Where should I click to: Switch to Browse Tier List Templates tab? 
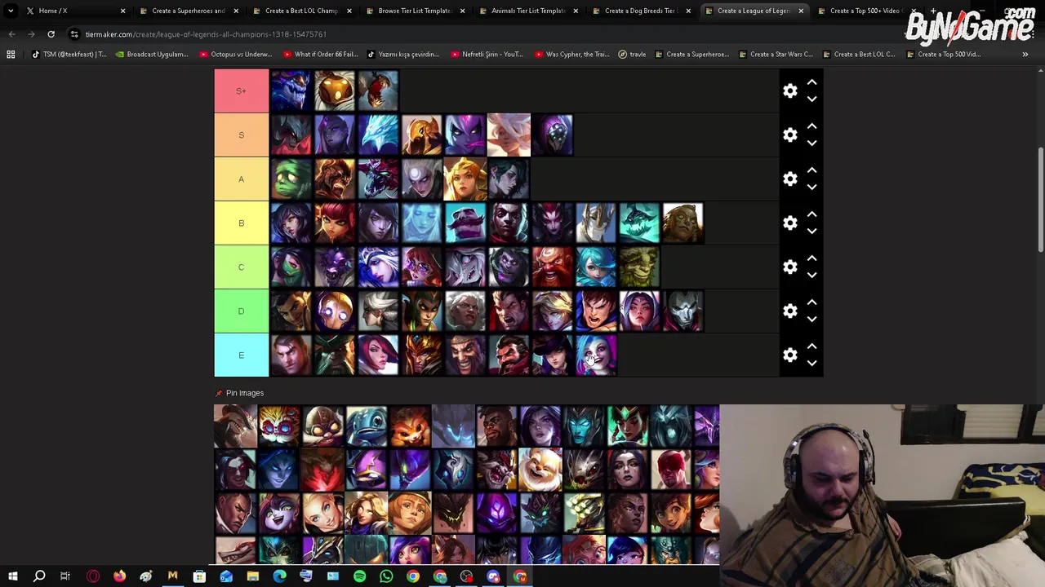(x=414, y=11)
